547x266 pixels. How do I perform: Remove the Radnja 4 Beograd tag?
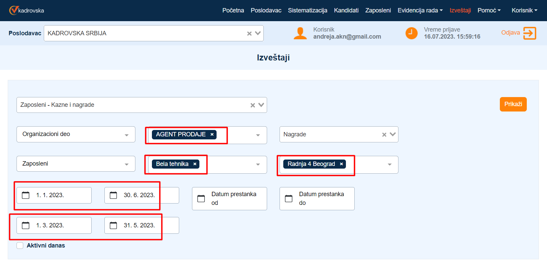pyautogui.click(x=341, y=164)
